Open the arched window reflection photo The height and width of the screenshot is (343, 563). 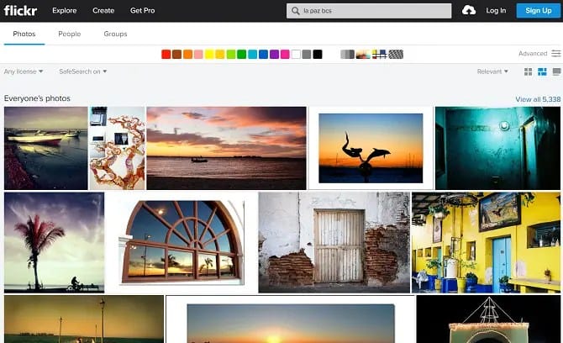pyautogui.click(x=182, y=242)
